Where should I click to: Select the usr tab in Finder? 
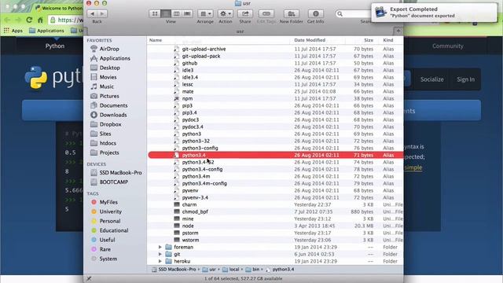tap(240, 31)
